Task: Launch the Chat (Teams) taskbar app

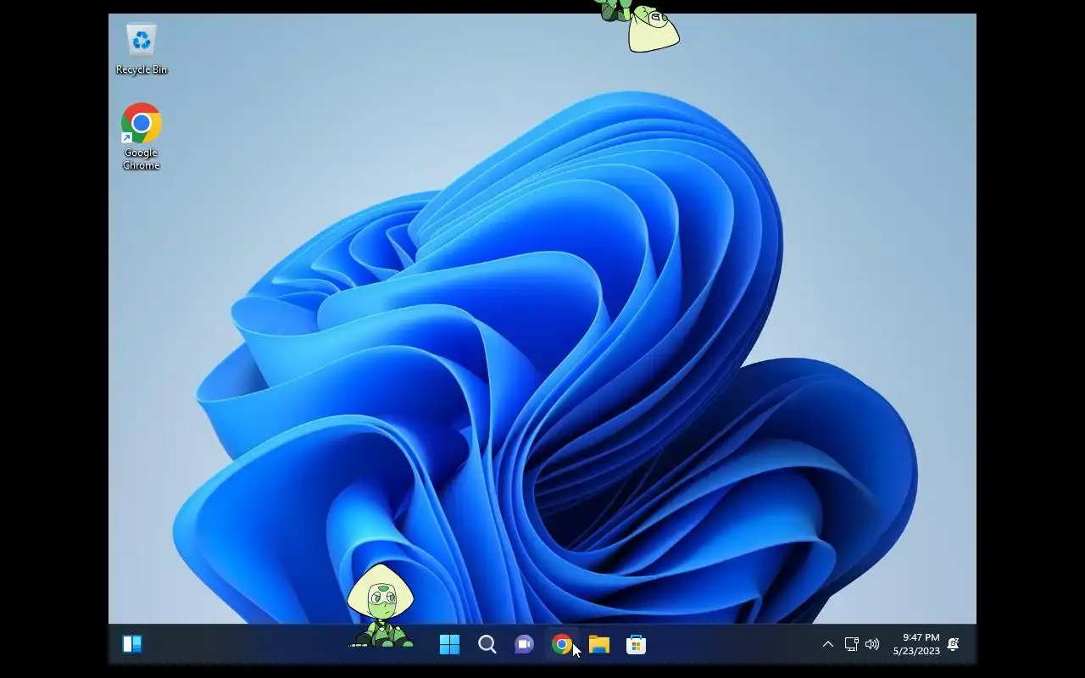Action: point(524,645)
